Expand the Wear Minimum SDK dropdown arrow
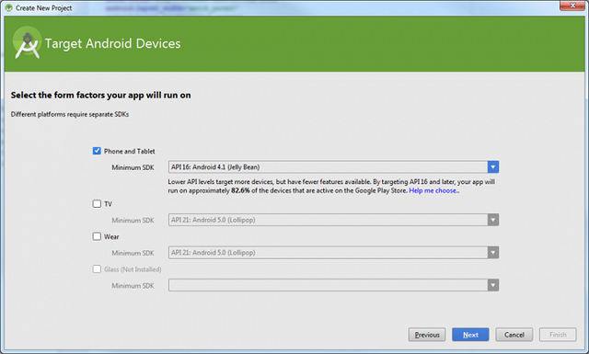The width and height of the screenshot is (589, 354). pyautogui.click(x=493, y=253)
